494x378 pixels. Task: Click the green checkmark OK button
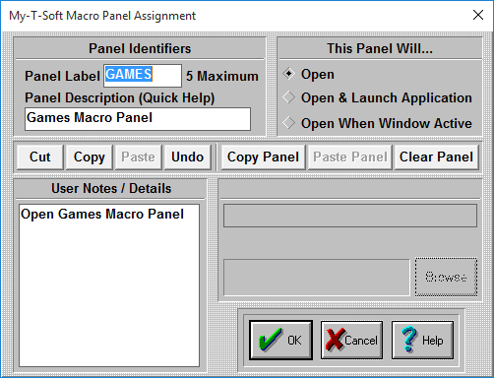280,340
